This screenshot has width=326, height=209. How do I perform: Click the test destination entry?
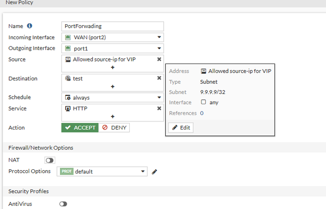(x=77, y=78)
